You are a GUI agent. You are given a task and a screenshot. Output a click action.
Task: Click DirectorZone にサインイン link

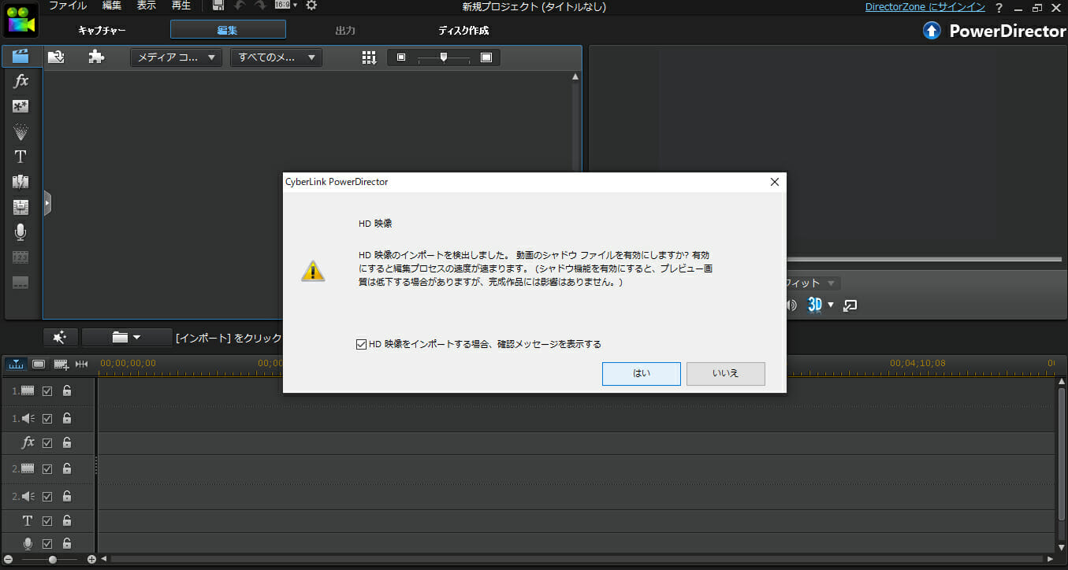pyautogui.click(x=925, y=7)
